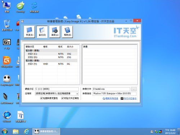Click the 硬盘分区 column header
The width and height of the screenshot is (180, 135).
(33, 47)
